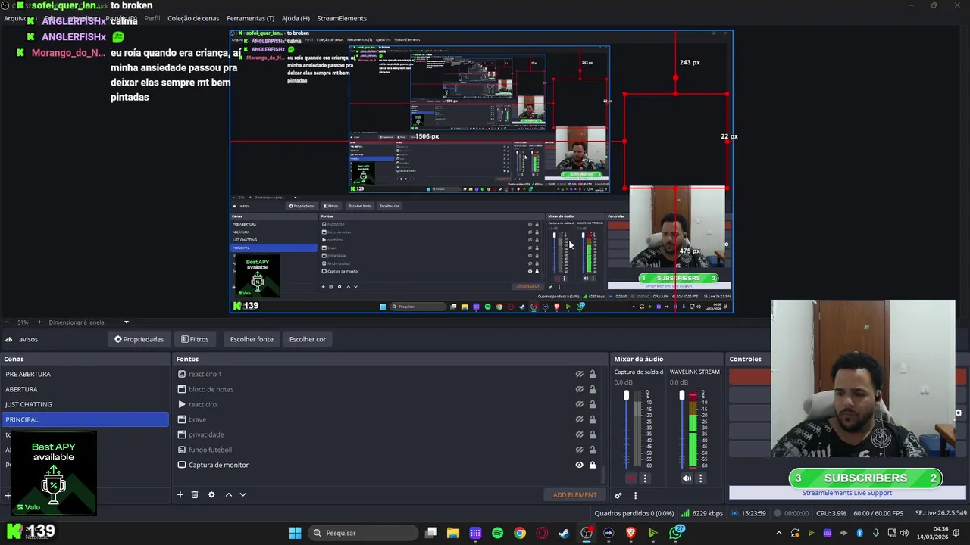Add a new source with plus icon

click(x=180, y=494)
